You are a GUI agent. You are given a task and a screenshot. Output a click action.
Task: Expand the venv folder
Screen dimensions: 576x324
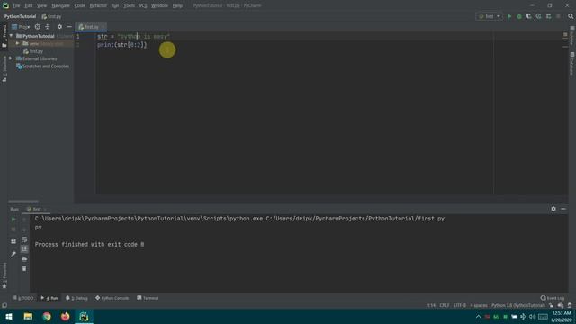pyautogui.click(x=17, y=44)
